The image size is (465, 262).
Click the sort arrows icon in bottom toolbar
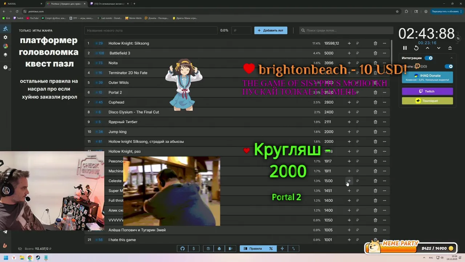click(x=294, y=249)
